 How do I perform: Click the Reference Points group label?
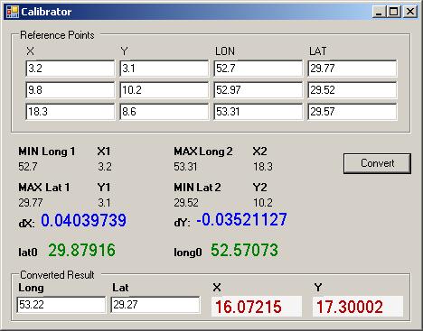pos(57,35)
